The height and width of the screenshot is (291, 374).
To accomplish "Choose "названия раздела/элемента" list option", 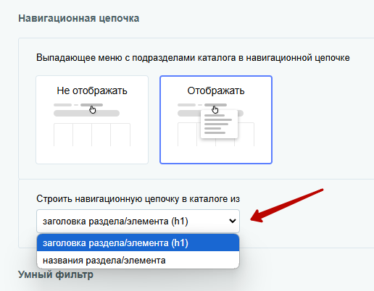I will coord(138,260).
